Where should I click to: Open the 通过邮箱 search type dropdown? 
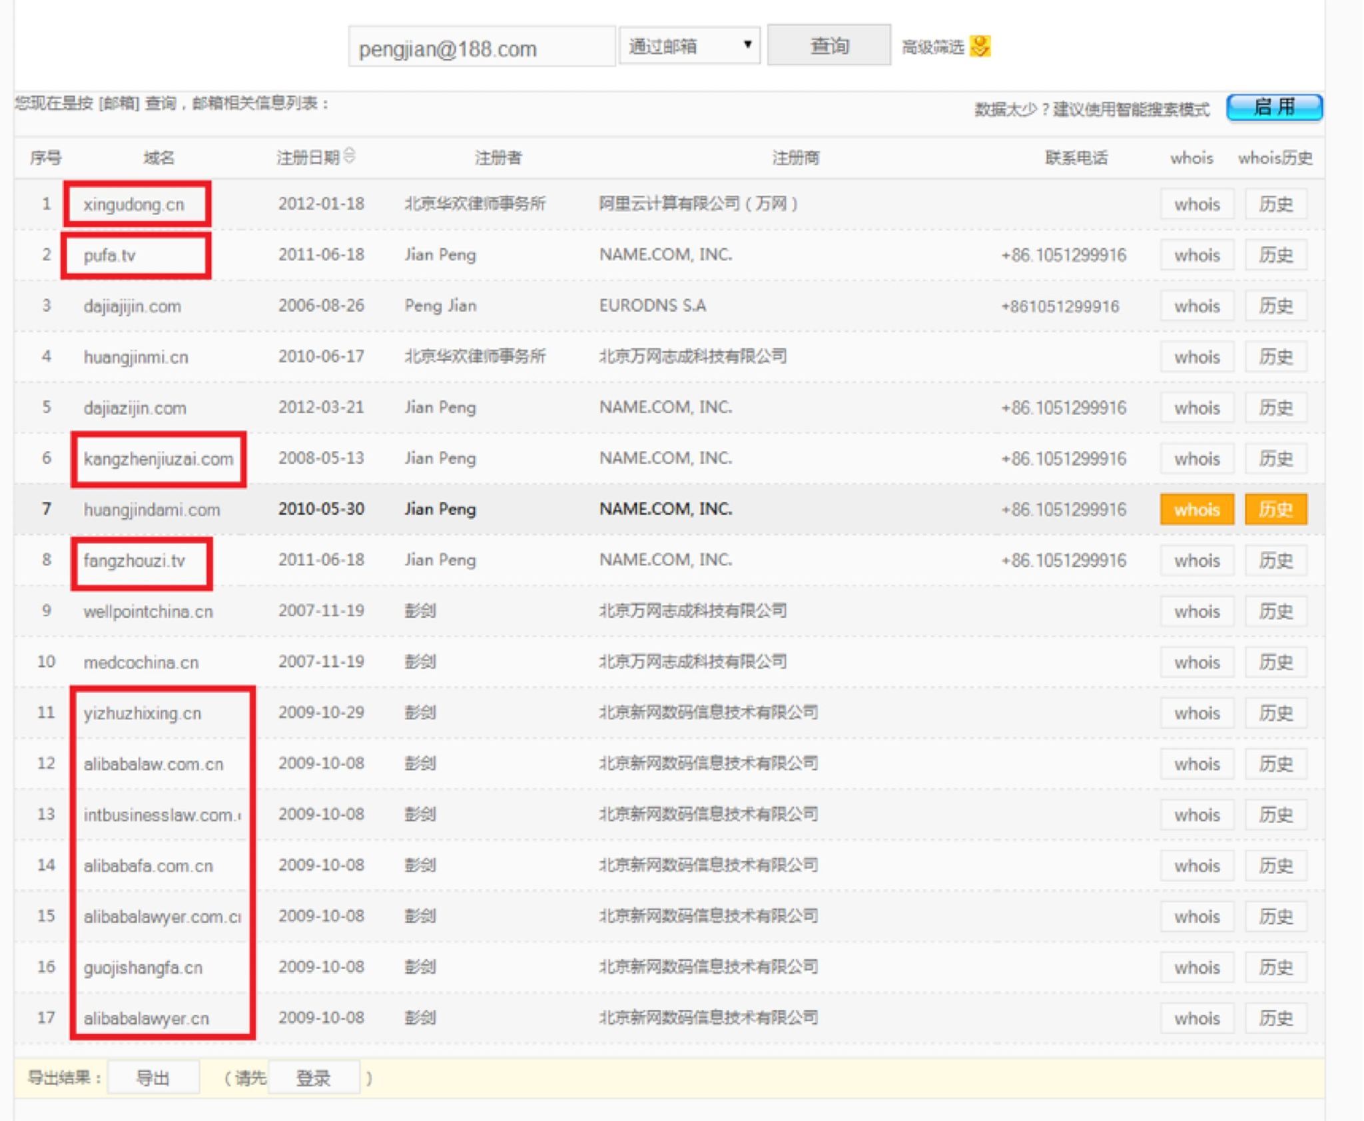[x=689, y=46]
